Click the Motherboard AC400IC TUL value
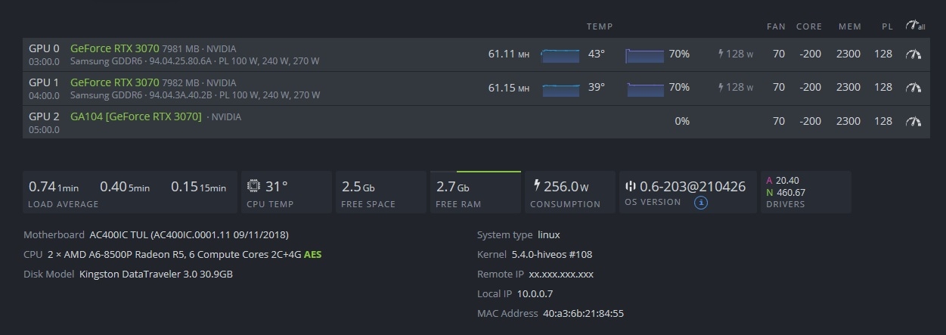 188,235
